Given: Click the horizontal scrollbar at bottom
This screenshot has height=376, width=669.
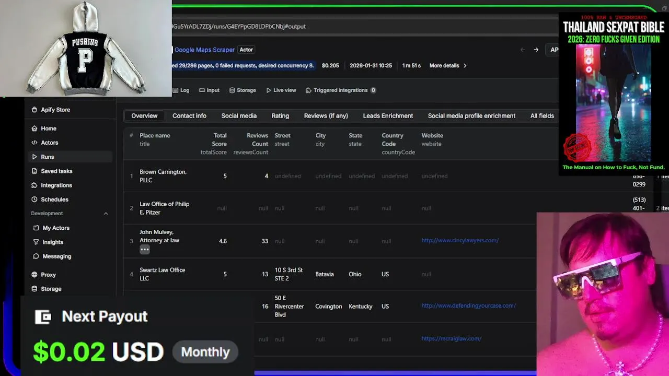Looking at the screenshot, I should tap(395, 373).
